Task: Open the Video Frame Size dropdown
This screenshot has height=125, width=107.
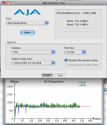Action: click(33, 63)
